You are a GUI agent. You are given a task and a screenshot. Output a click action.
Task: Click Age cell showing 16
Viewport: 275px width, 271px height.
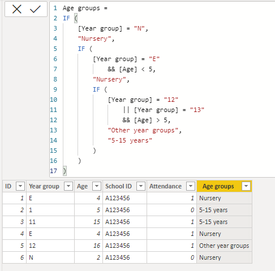point(88,246)
